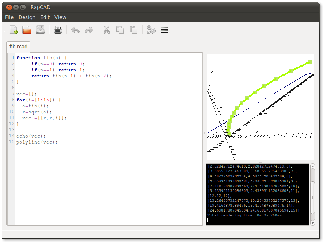Open the Edit menu

(45, 17)
